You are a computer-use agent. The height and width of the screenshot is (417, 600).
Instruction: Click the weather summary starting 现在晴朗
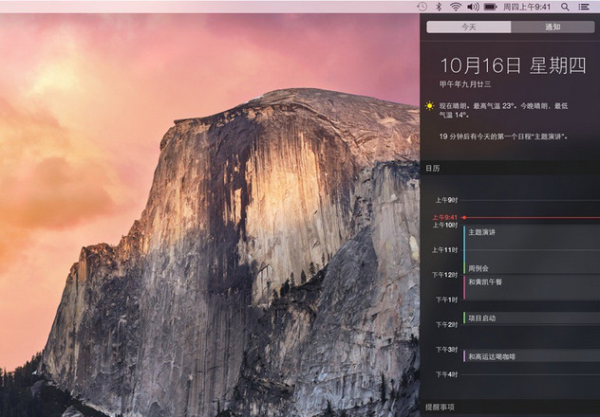pyautogui.click(x=503, y=110)
